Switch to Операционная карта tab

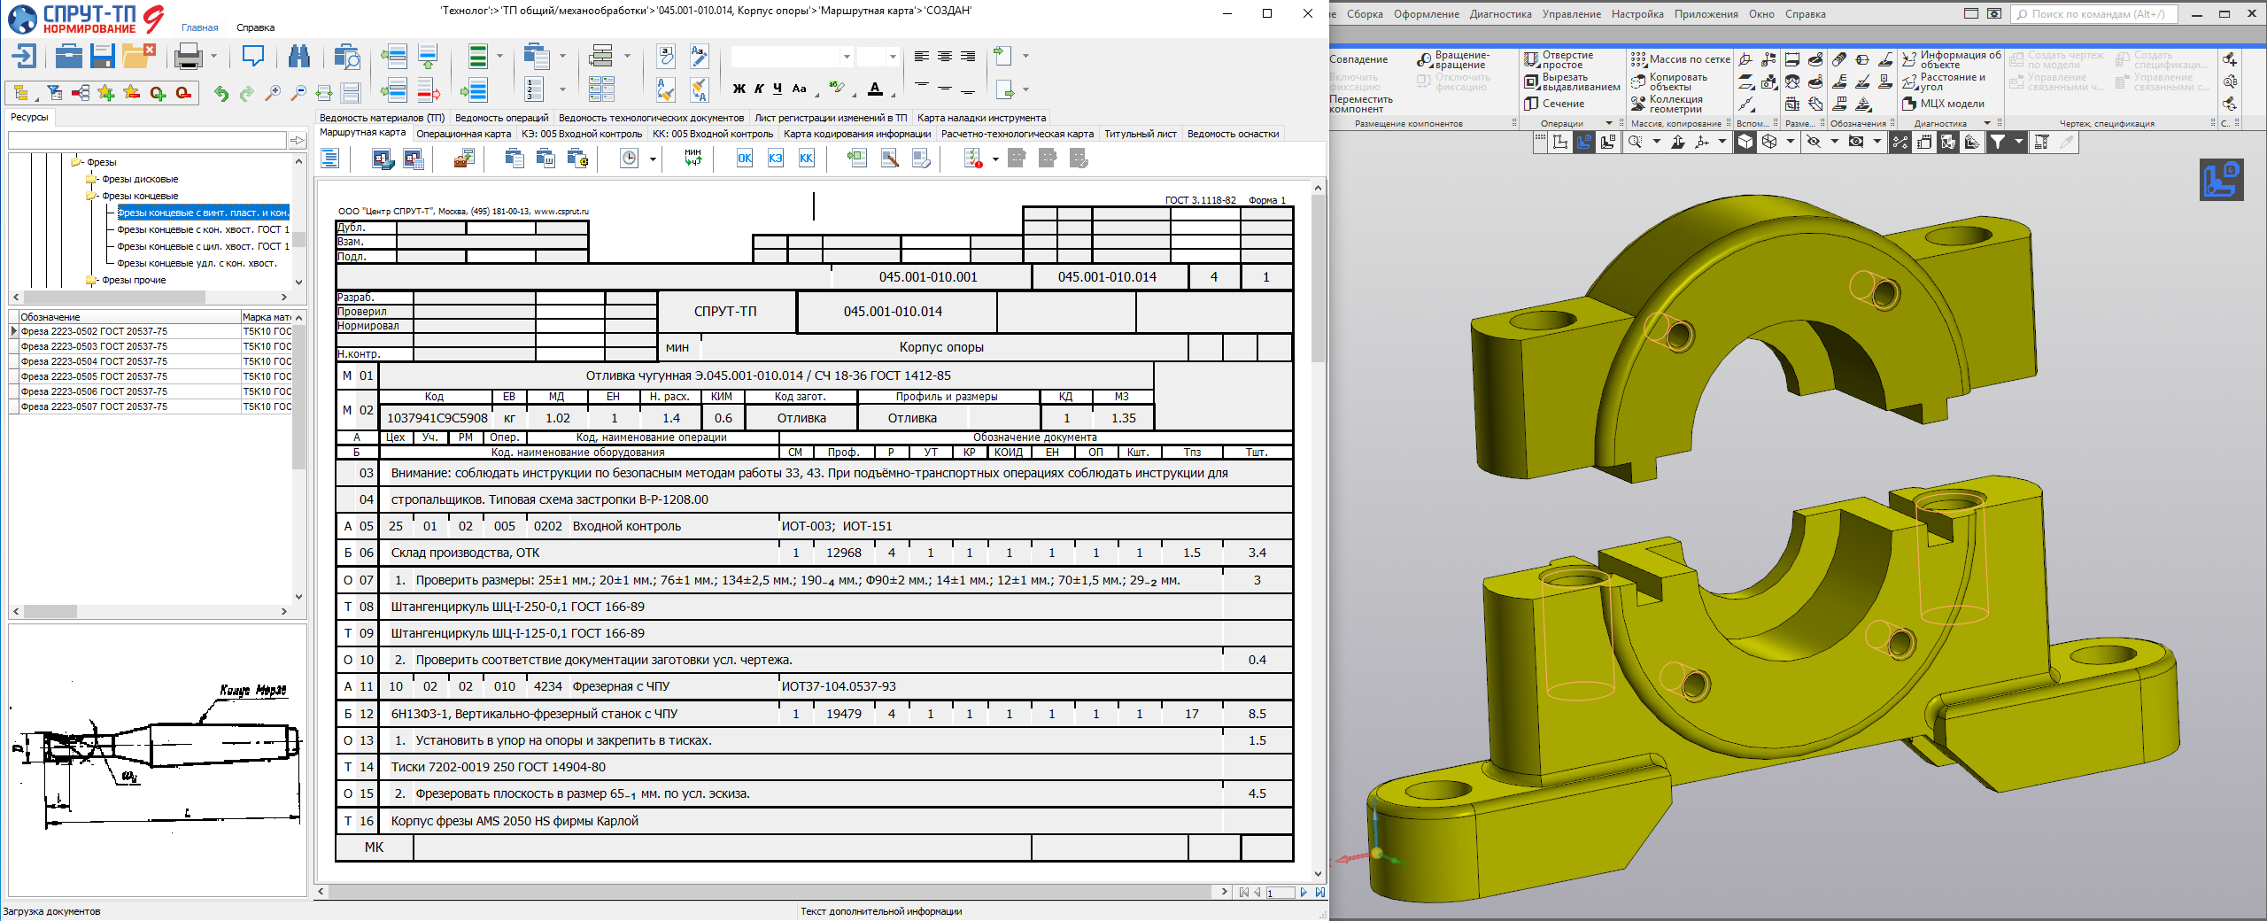click(x=463, y=134)
